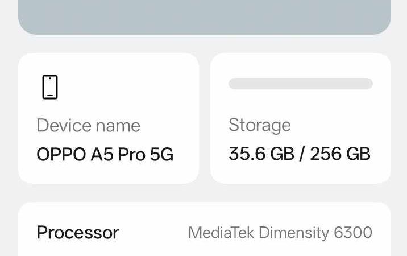This screenshot has height=256, width=407.
Task: Tap the 35.6 GB / 256 GB value
Action: (299, 154)
